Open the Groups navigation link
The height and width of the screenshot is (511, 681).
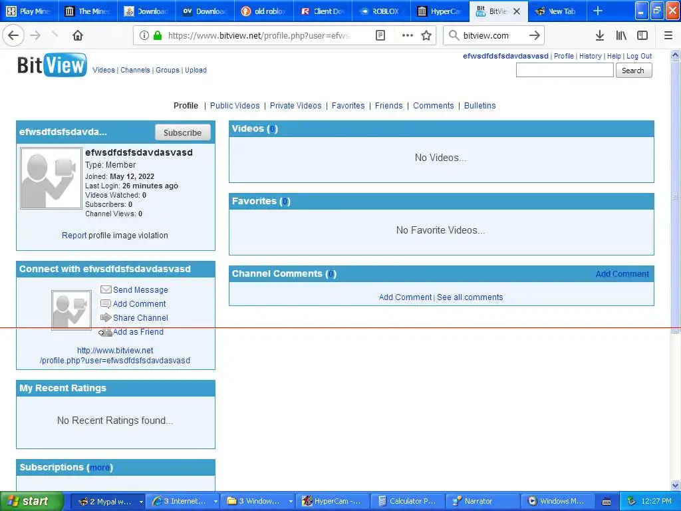[167, 70]
